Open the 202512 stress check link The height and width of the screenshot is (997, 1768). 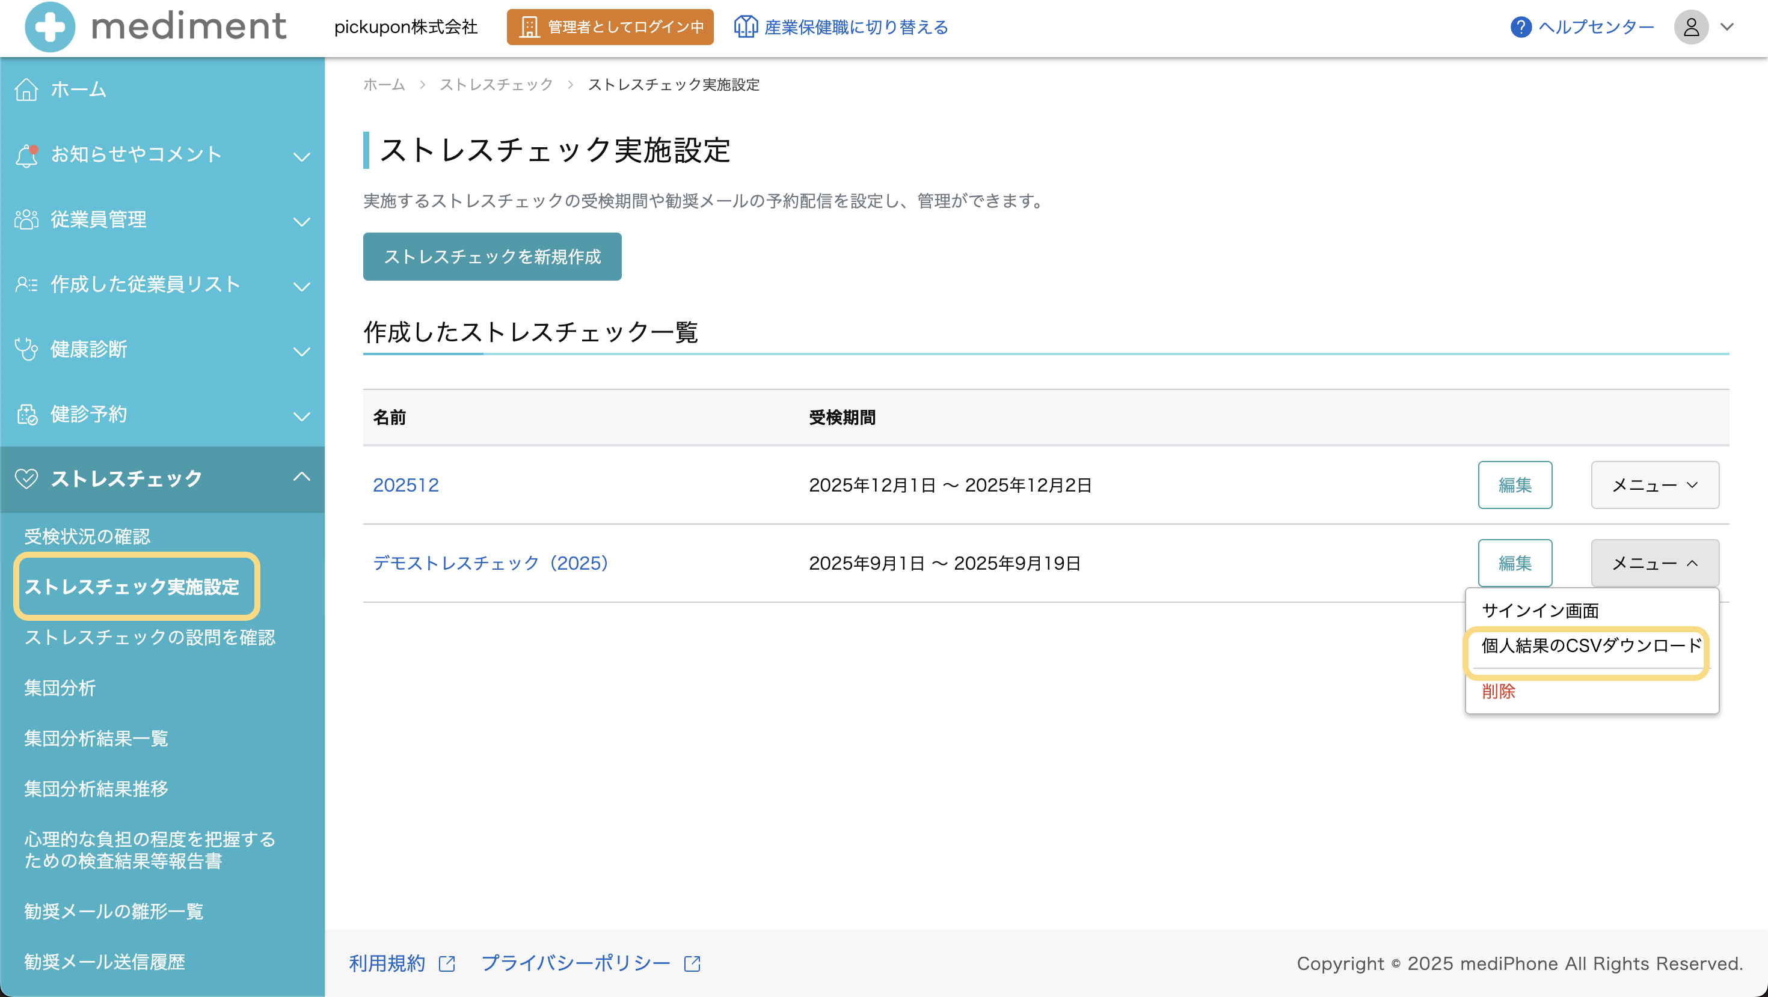pyautogui.click(x=406, y=485)
